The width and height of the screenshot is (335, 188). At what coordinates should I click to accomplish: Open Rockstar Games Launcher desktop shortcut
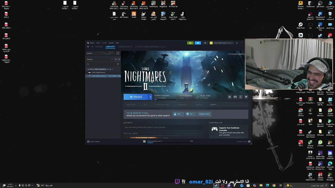[301, 5]
